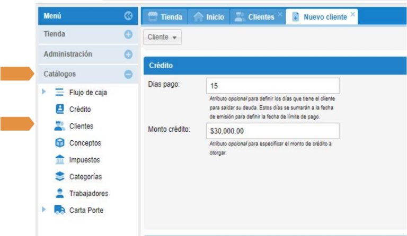Click the Monto crédito input field
This screenshot has height=236, width=407.
[x=272, y=131]
